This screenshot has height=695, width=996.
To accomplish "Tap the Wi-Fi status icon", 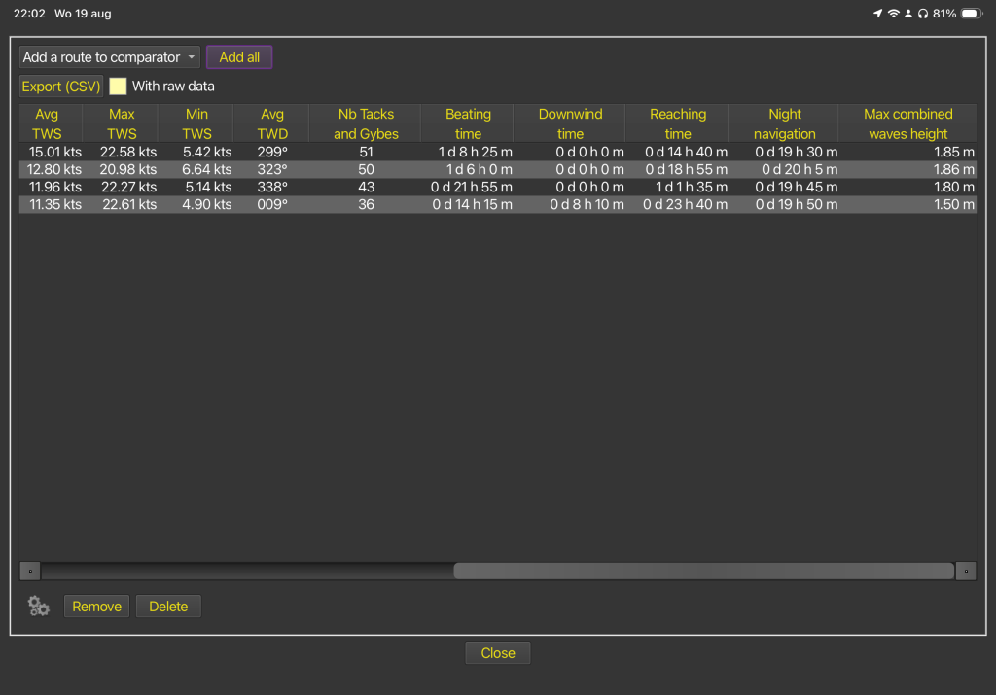I will click(893, 14).
